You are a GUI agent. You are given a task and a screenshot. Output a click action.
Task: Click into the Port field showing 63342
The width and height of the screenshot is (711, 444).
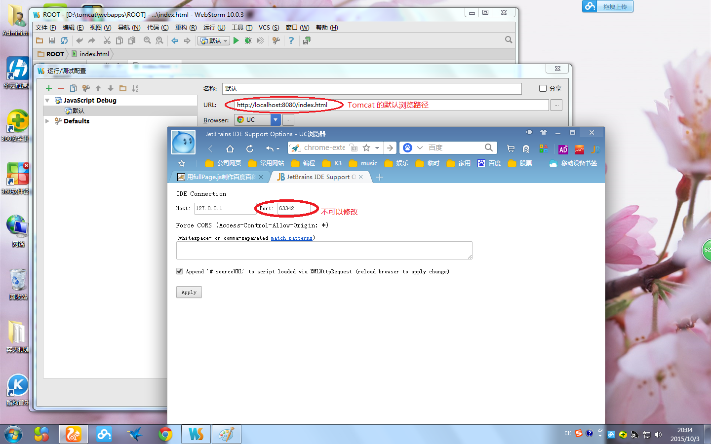click(x=294, y=208)
